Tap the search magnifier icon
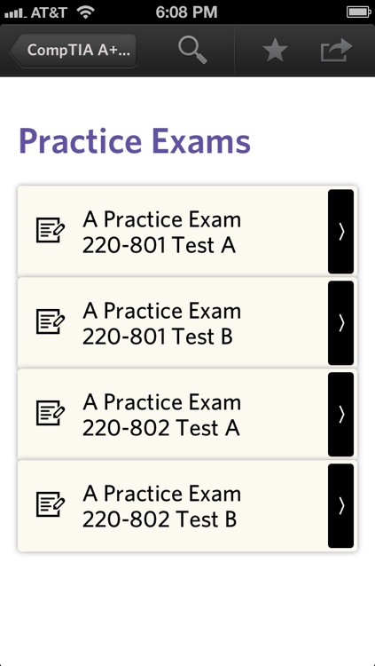This screenshot has width=375, height=666. (x=192, y=50)
